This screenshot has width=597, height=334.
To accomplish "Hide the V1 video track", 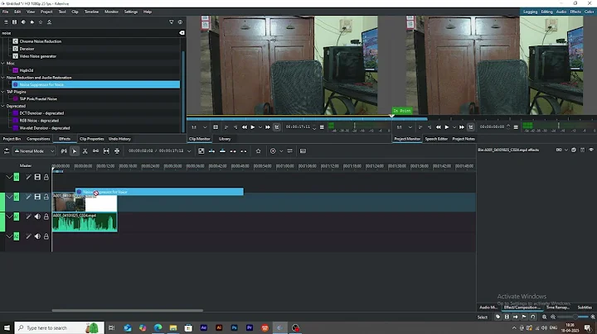I will tap(37, 197).
